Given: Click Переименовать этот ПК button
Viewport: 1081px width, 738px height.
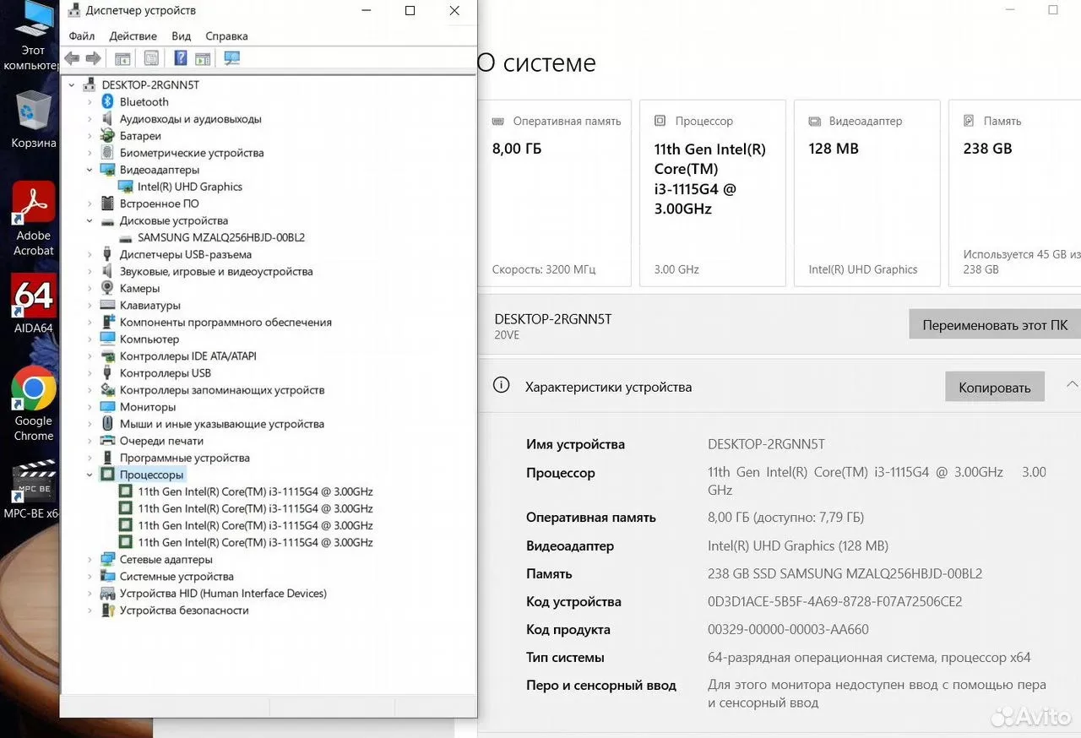Looking at the screenshot, I should click(995, 325).
